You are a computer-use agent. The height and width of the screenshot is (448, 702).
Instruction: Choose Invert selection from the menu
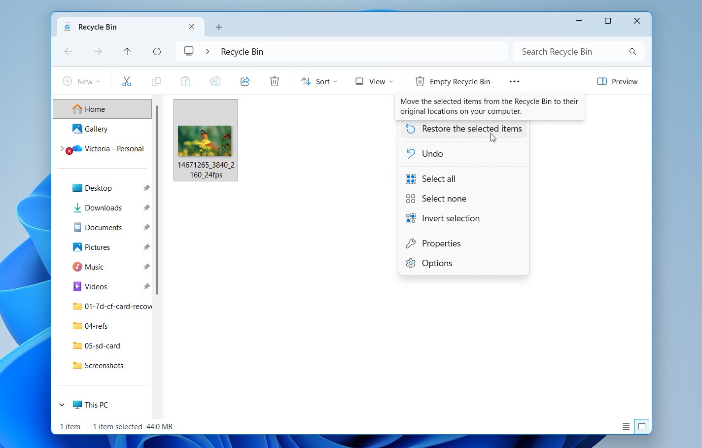[464, 218]
